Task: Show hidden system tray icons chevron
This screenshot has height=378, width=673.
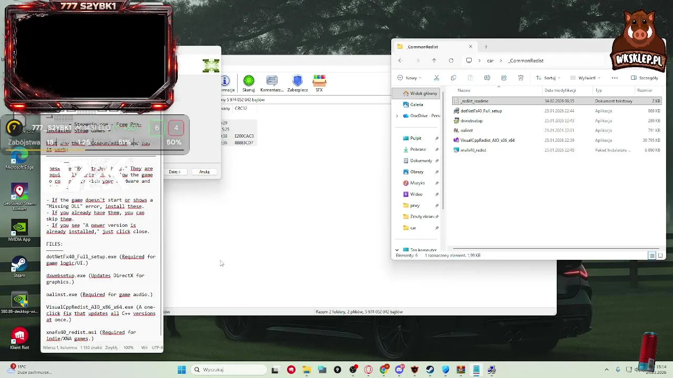Action: [606, 370]
